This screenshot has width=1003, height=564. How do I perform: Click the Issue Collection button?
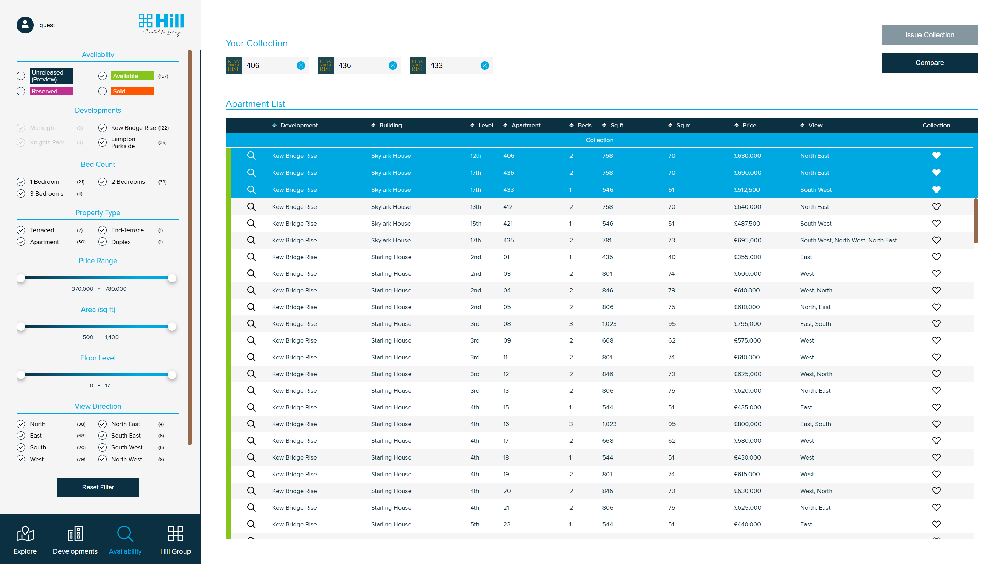coord(930,35)
